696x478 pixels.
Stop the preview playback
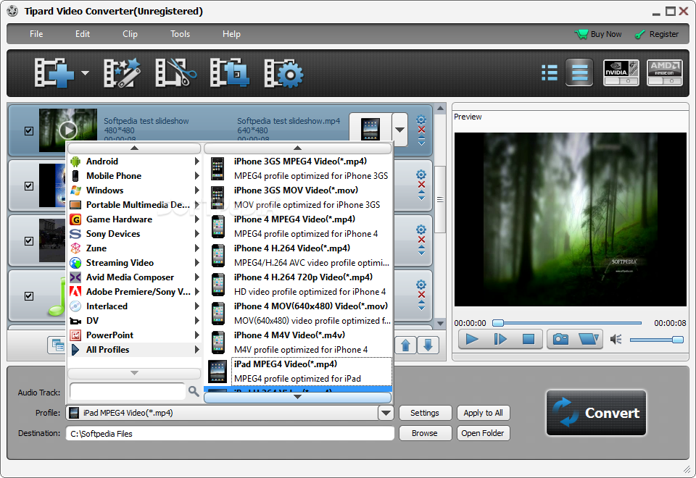(529, 339)
